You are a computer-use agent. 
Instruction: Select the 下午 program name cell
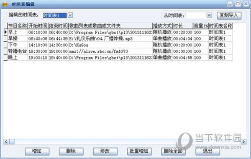point(18,45)
